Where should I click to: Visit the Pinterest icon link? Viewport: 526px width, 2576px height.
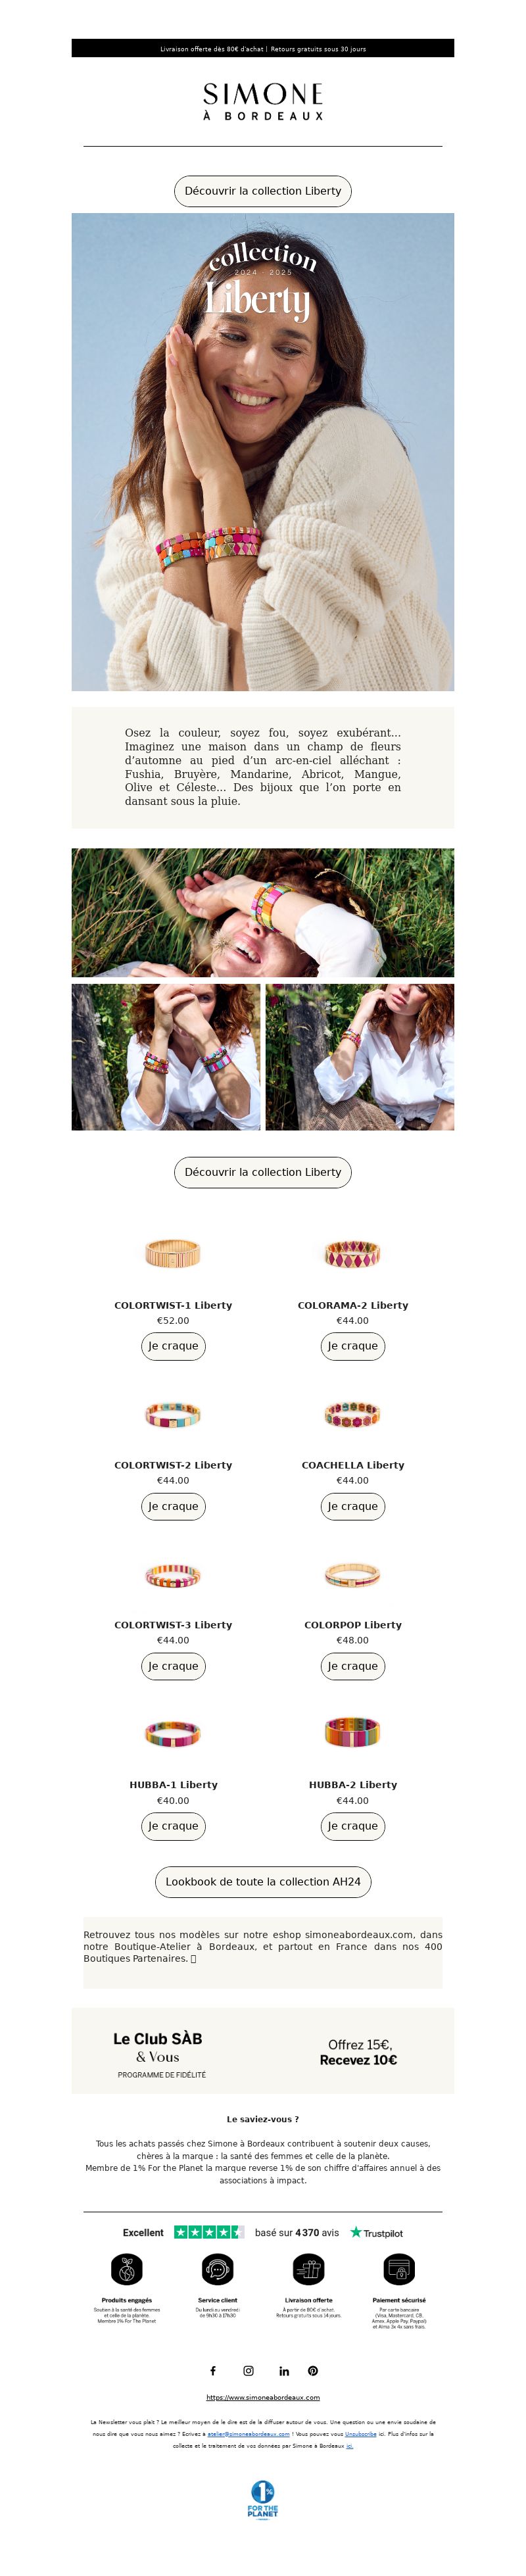tap(313, 2371)
